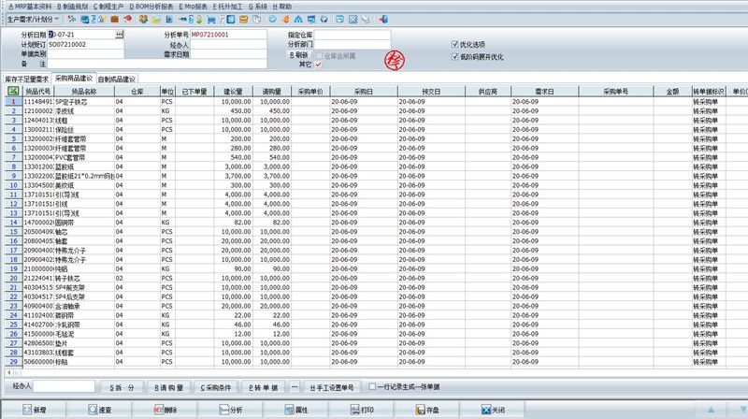Open the 分析日期 date picker ellipsis button
The image size is (748, 419).
point(119,35)
